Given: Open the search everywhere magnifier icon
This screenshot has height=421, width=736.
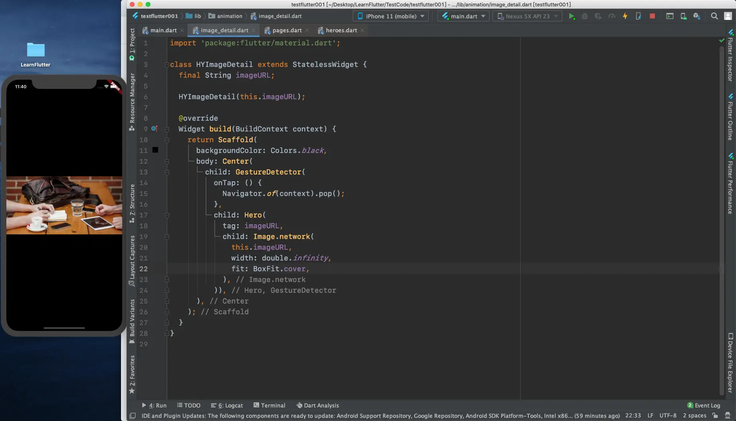Looking at the screenshot, I should click(x=715, y=16).
